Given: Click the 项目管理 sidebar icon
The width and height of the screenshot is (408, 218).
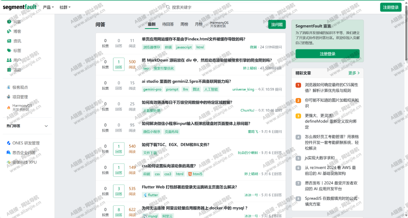Looking at the screenshot, I should [9, 97].
